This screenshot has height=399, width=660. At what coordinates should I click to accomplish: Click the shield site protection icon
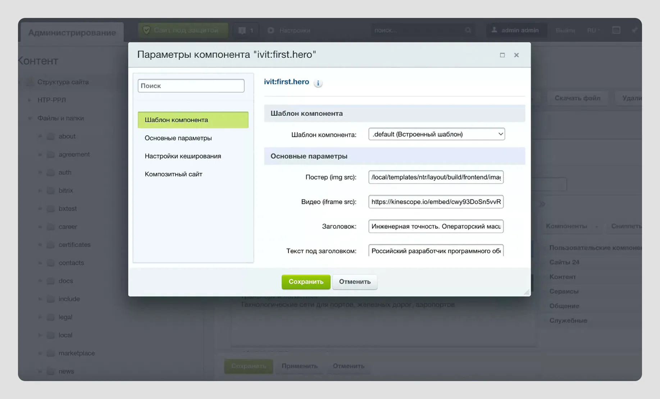point(146,30)
